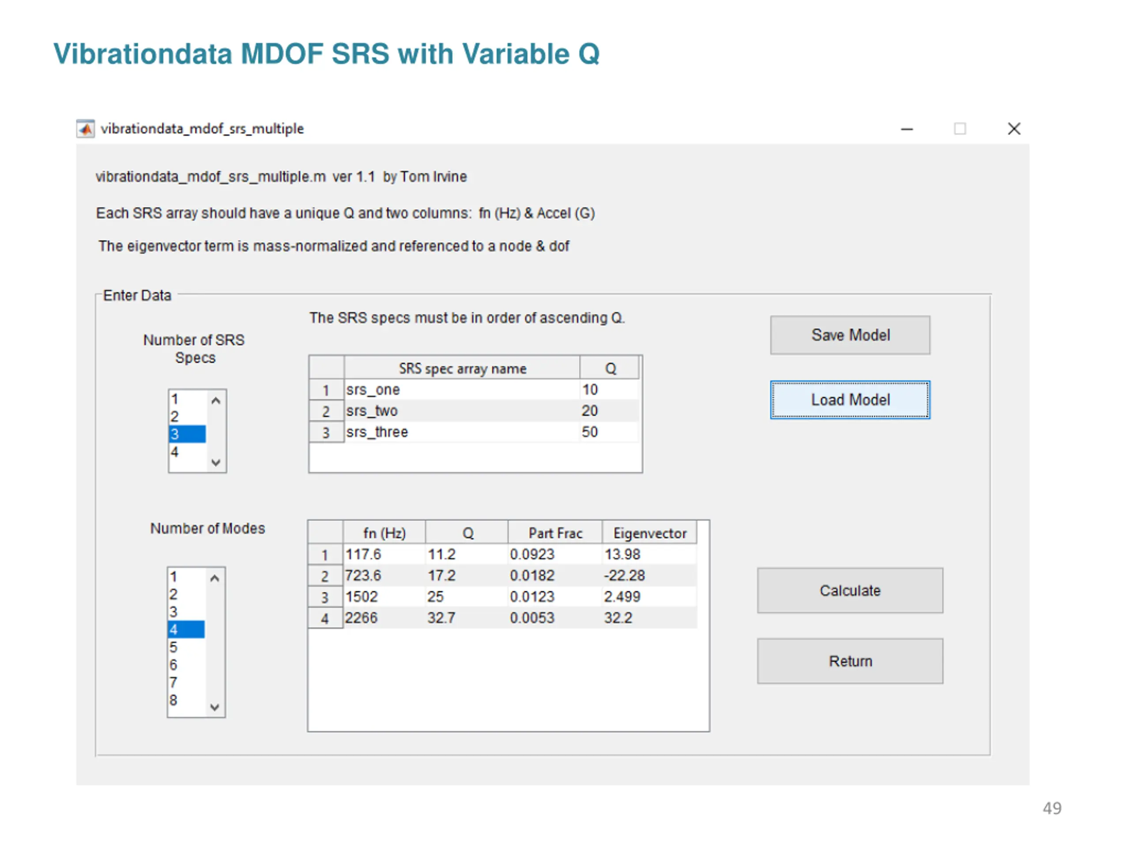This screenshot has width=1130, height=847.
Task: Click the Load Model button
Action: pyautogui.click(x=850, y=400)
